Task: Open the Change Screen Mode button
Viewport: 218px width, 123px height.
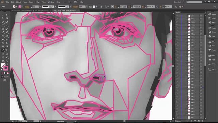Action: [4, 80]
